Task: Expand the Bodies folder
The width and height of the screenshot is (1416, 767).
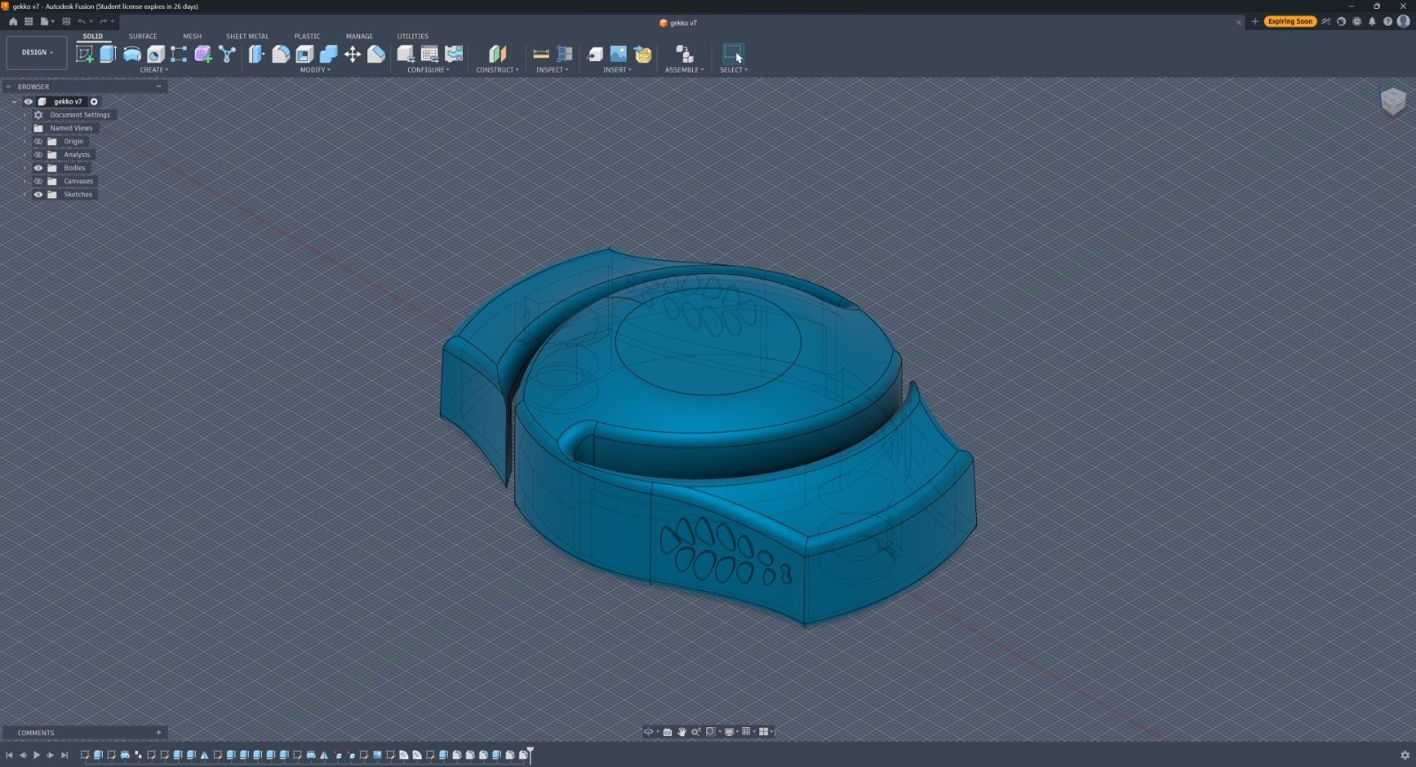Action: point(25,168)
